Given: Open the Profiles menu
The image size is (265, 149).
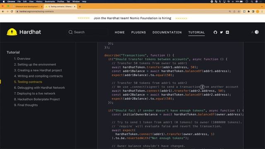Looking at the screenshot, I should coord(61,2).
